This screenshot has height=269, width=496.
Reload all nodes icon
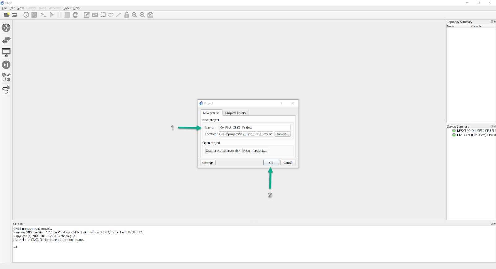(75, 15)
